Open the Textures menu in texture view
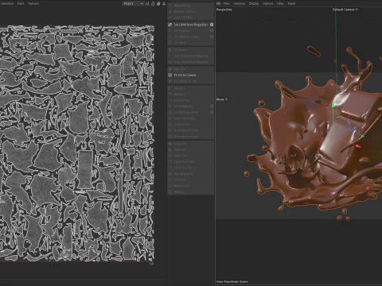The width and height of the screenshot is (382, 286). click(x=33, y=3)
